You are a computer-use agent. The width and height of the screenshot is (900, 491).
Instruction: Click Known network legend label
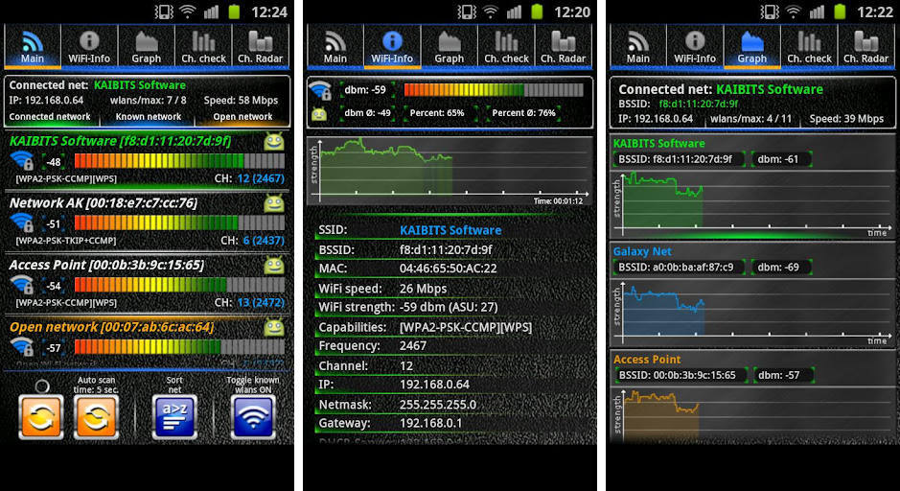click(x=149, y=117)
